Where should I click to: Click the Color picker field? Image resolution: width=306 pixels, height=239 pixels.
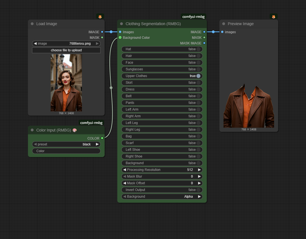[66, 151]
